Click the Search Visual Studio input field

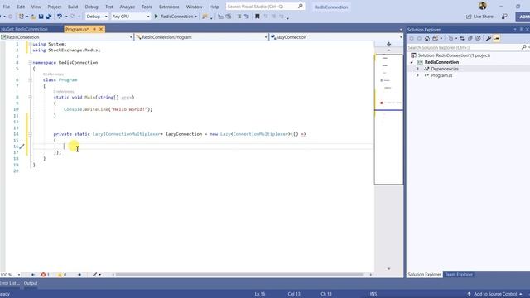(262, 7)
